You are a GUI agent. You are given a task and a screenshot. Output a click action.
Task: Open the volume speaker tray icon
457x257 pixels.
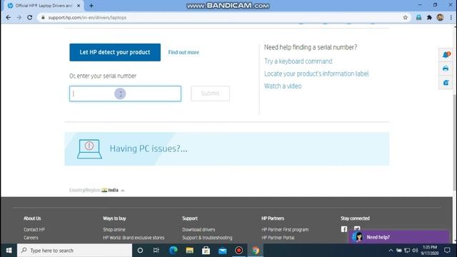tap(415, 251)
